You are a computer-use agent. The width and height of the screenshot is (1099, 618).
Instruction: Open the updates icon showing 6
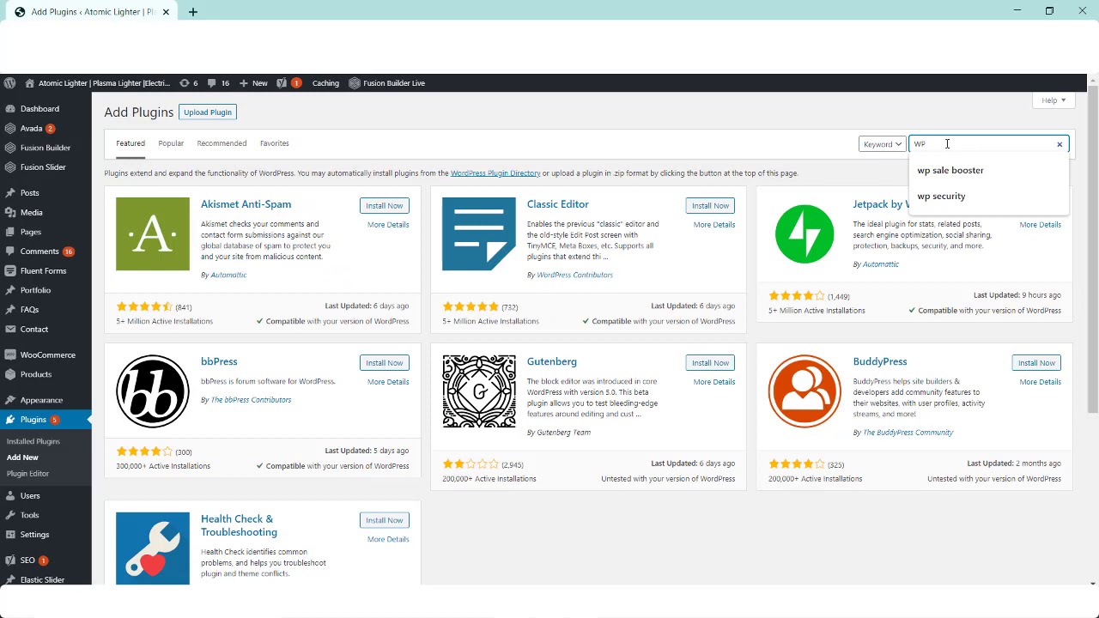[x=185, y=83]
